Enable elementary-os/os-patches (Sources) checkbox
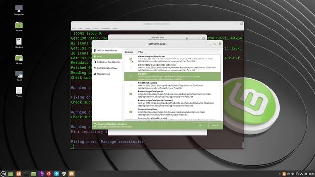 point(131,68)
